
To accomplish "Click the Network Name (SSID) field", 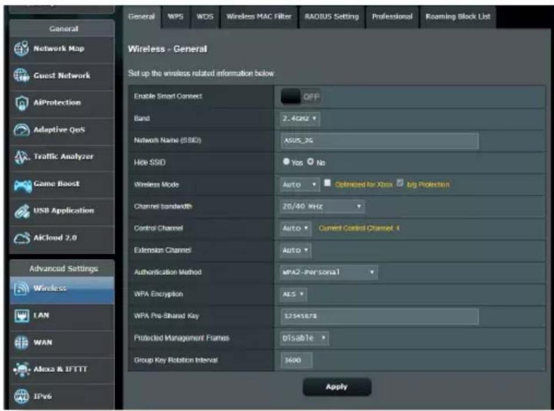I will tap(380, 141).
